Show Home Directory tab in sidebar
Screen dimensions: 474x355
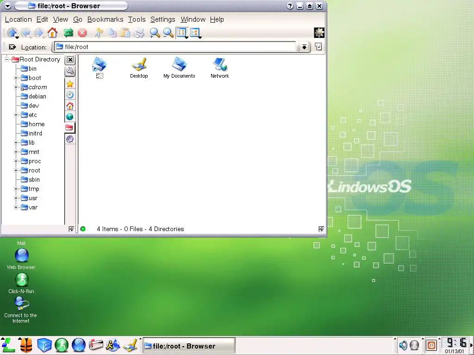pos(70,106)
